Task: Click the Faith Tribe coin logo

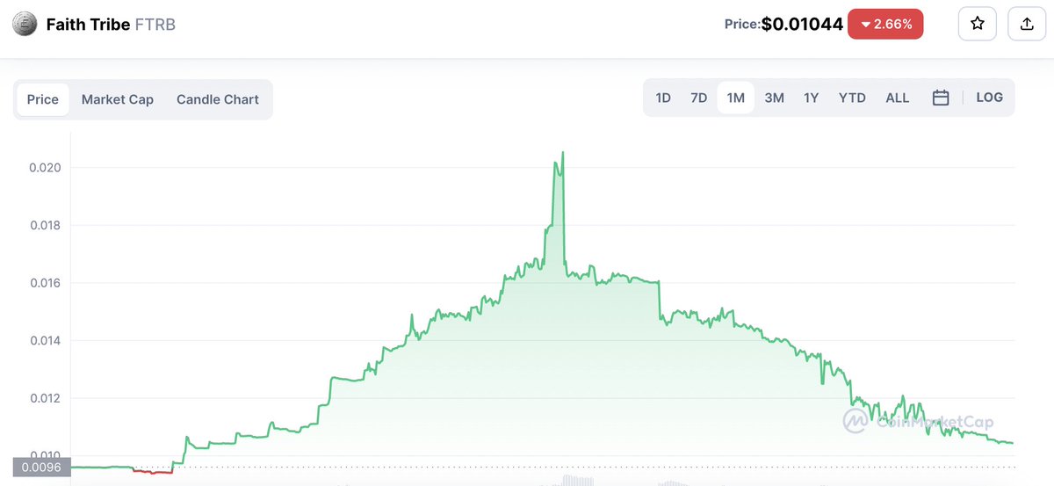Action: pyautogui.click(x=25, y=25)
